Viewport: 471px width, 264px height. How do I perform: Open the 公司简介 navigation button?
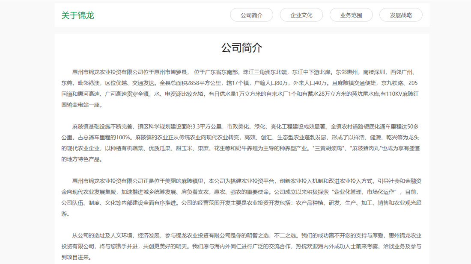252,15
